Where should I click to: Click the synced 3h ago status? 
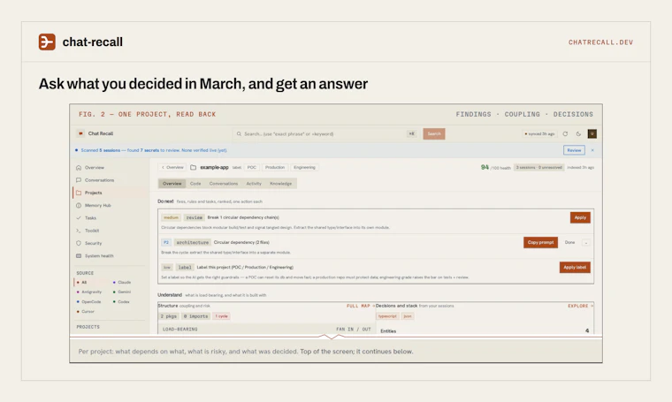point(539,134)
